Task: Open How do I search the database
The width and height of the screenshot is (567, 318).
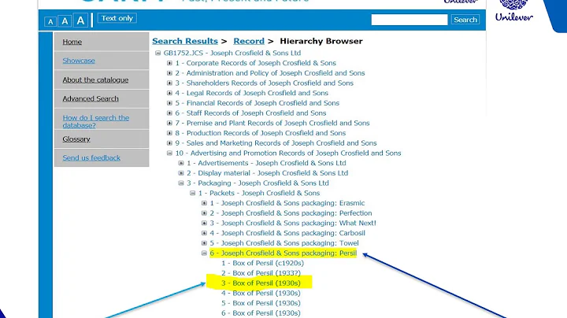Action: [x=96, y=121]
